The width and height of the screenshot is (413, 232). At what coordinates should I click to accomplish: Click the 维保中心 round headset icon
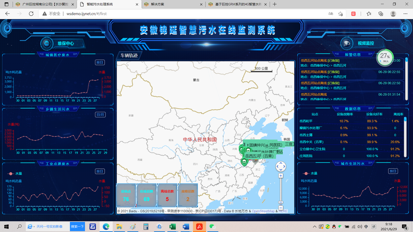click(47, 44)
